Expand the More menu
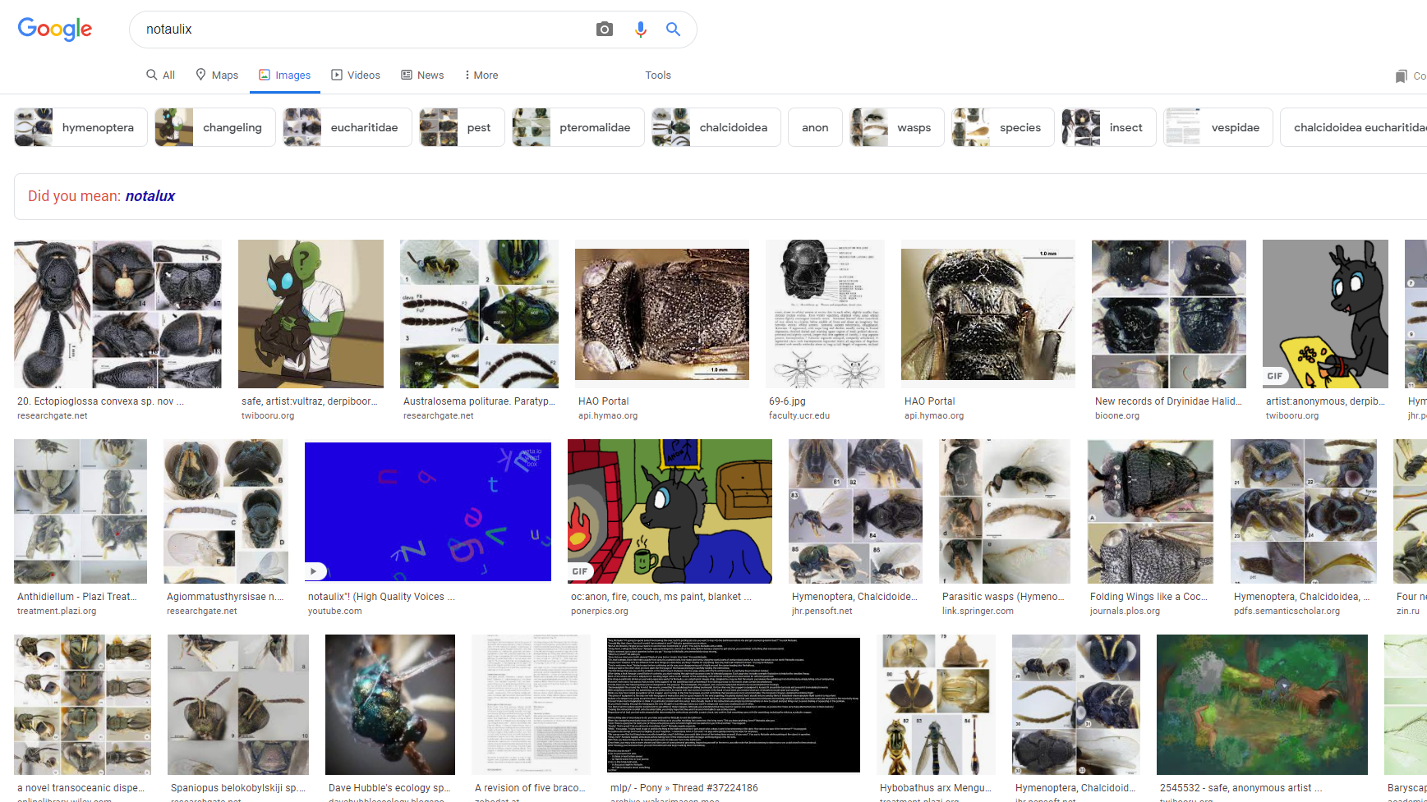This screenshot has height=802, width=1427. (481, 75)
